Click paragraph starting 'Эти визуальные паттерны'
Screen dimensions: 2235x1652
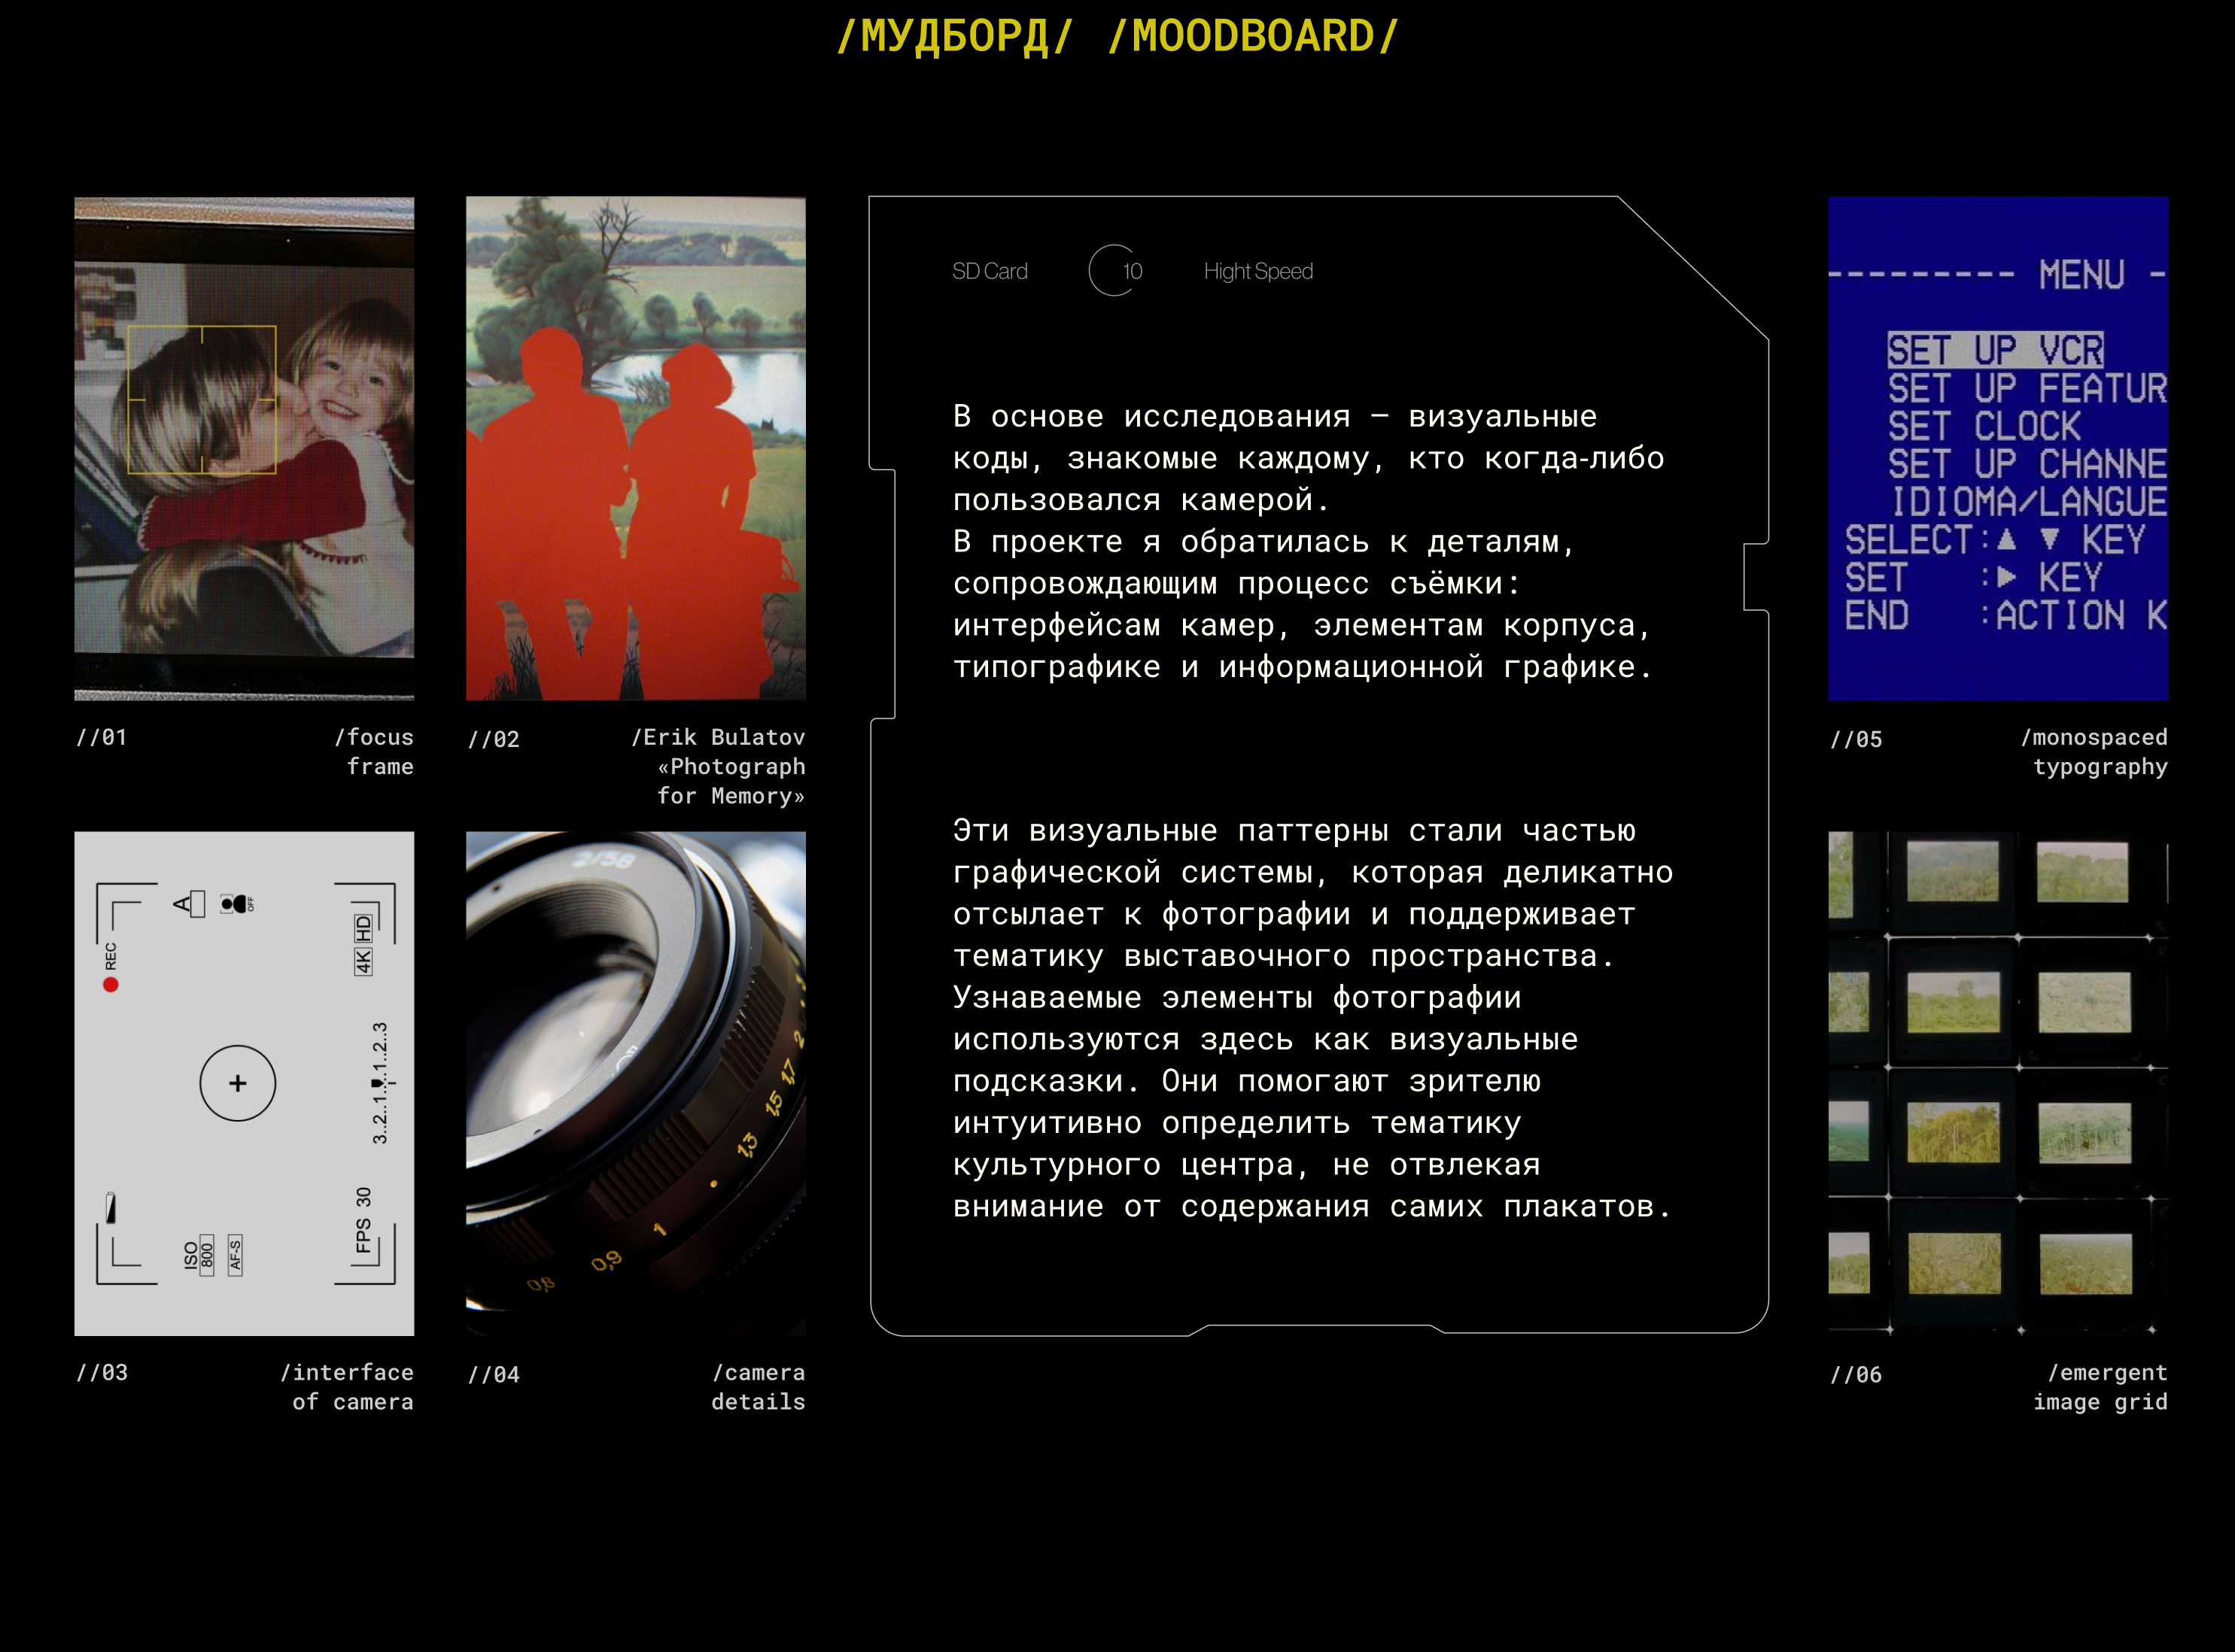pos(1312,1018)
